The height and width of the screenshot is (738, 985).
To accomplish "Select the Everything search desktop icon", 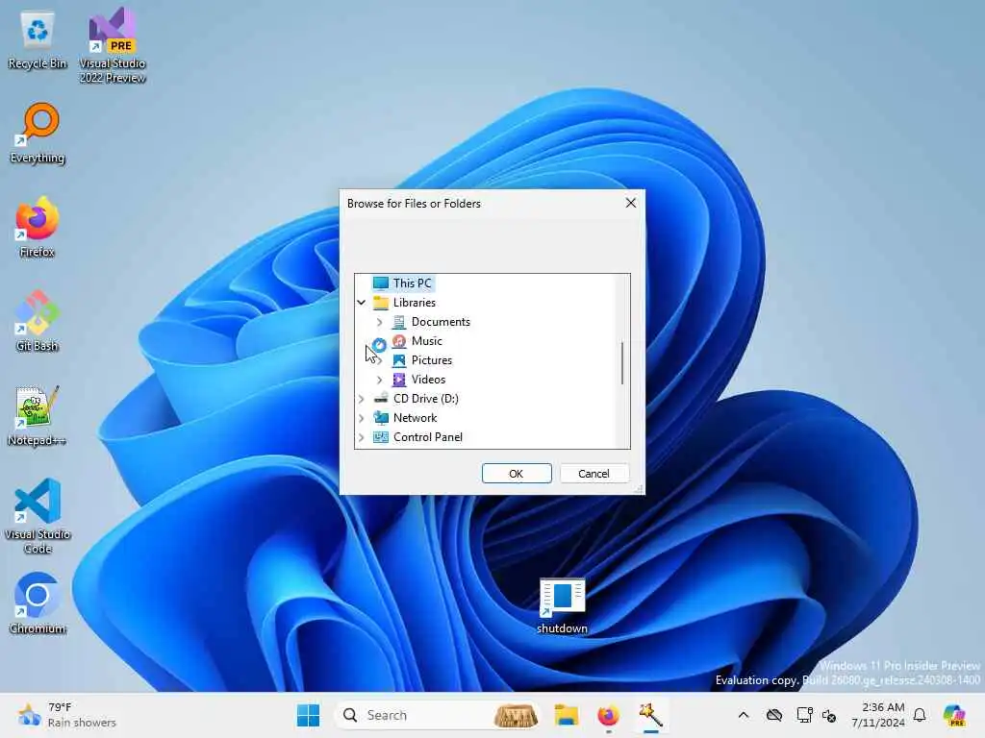I will click(x=38, y=134).
